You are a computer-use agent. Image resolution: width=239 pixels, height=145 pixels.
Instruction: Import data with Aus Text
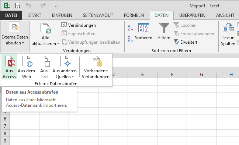coord(44,67)
